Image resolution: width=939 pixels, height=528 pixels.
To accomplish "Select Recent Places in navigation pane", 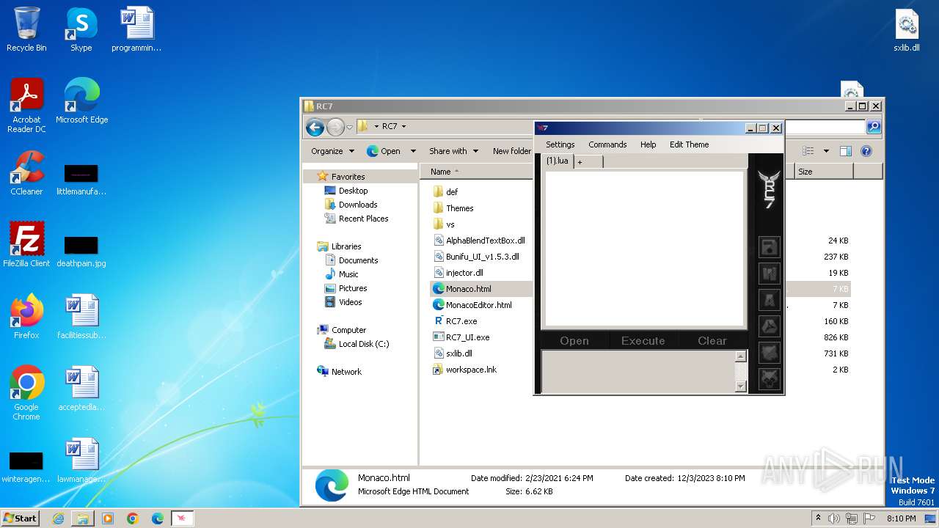I will tap(363, 219).
